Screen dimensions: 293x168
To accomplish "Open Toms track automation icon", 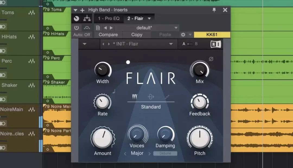I will pos(32,13).
